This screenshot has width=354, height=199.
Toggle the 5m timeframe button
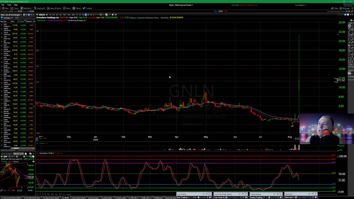click(61, 15)
